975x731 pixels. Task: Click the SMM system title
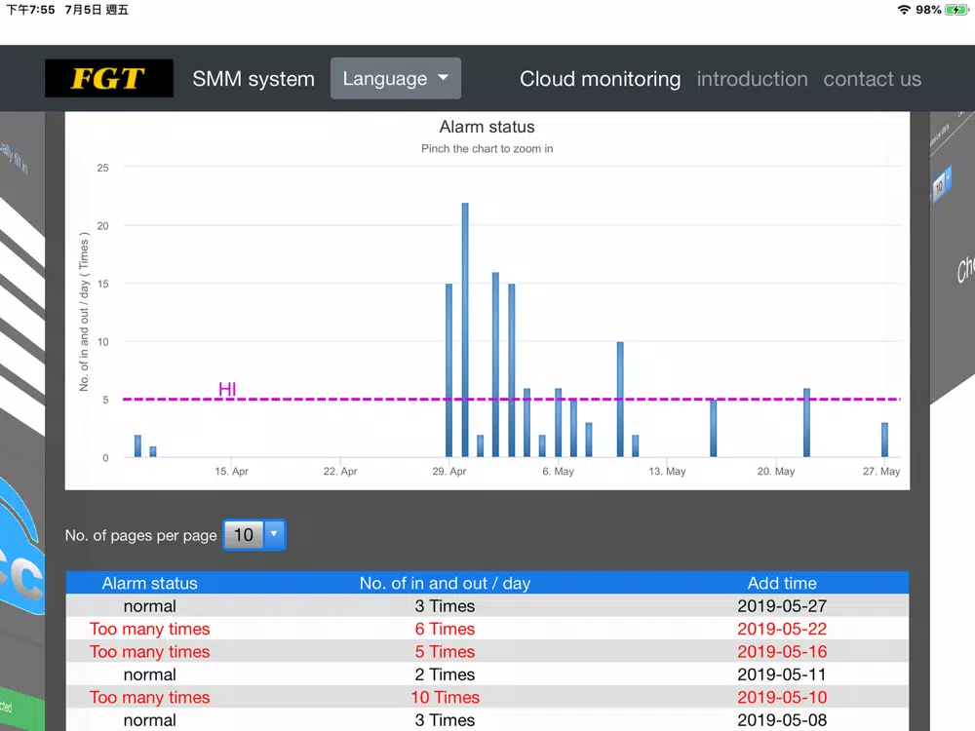[253, 79]
